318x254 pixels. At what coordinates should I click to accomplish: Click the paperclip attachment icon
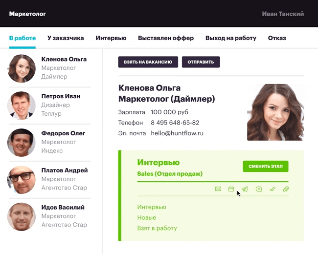click(286, 189)
